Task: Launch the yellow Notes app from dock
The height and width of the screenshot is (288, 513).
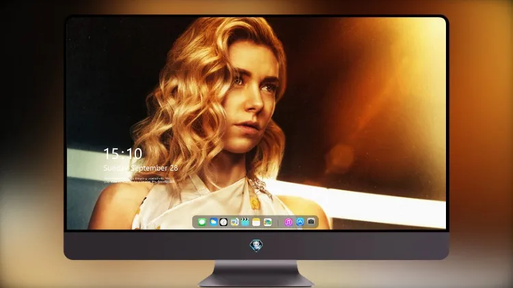Action: 256,222
